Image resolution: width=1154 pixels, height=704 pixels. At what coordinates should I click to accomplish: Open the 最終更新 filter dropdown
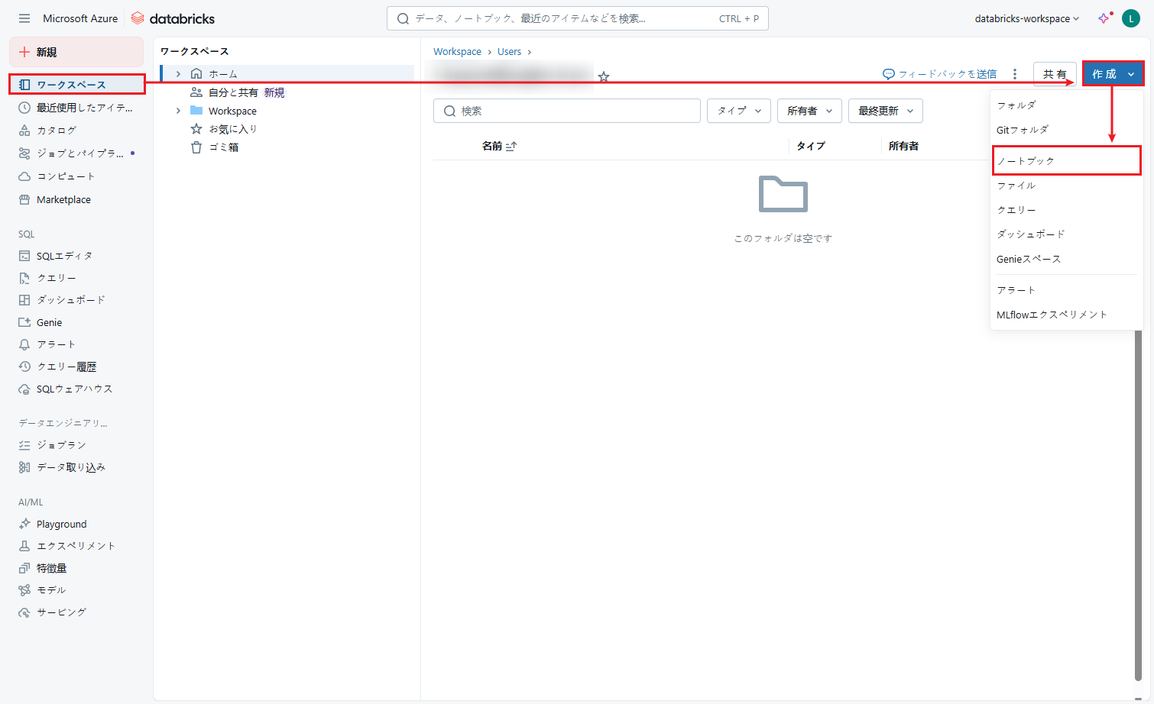(886, 111)
